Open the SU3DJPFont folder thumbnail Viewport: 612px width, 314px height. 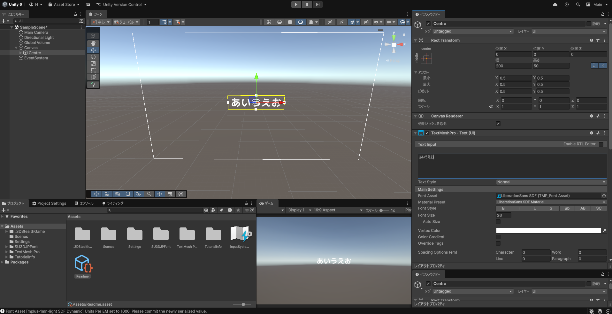click(x=161, y=234)
